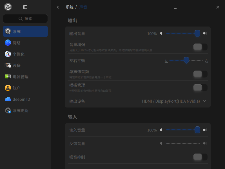Open the 网络 settings section
The image size is (225, 169).
tap(25, 43)
